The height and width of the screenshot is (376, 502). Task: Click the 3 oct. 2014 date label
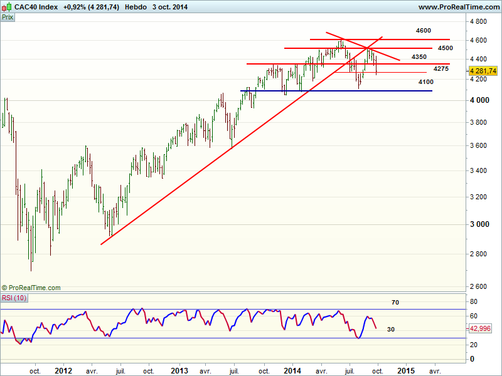169,7
